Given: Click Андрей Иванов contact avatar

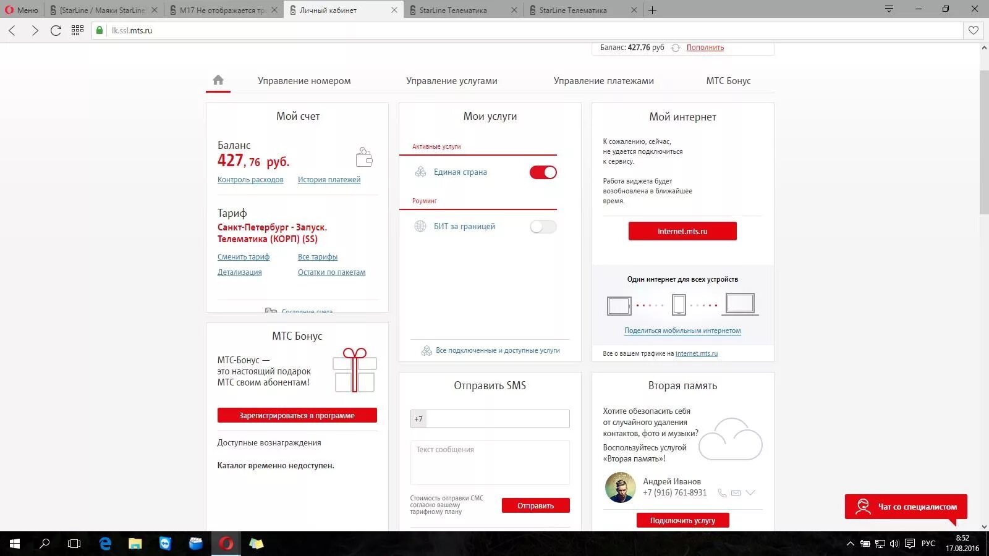Looking at the screenshot, I should coord(621,487).
